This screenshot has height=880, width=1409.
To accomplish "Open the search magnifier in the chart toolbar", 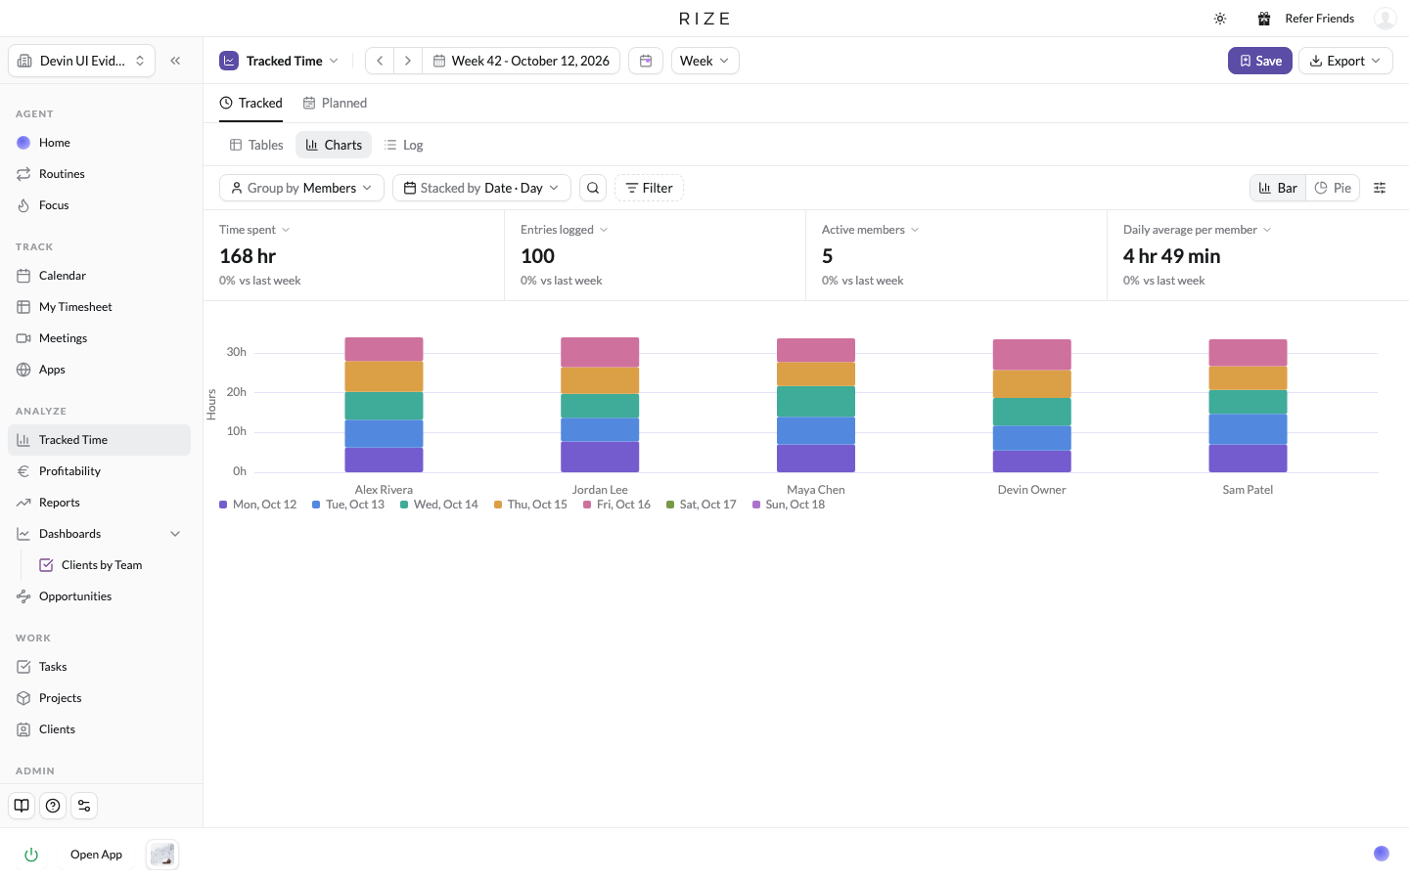I will pyautogui.click(x=593, y=188).
